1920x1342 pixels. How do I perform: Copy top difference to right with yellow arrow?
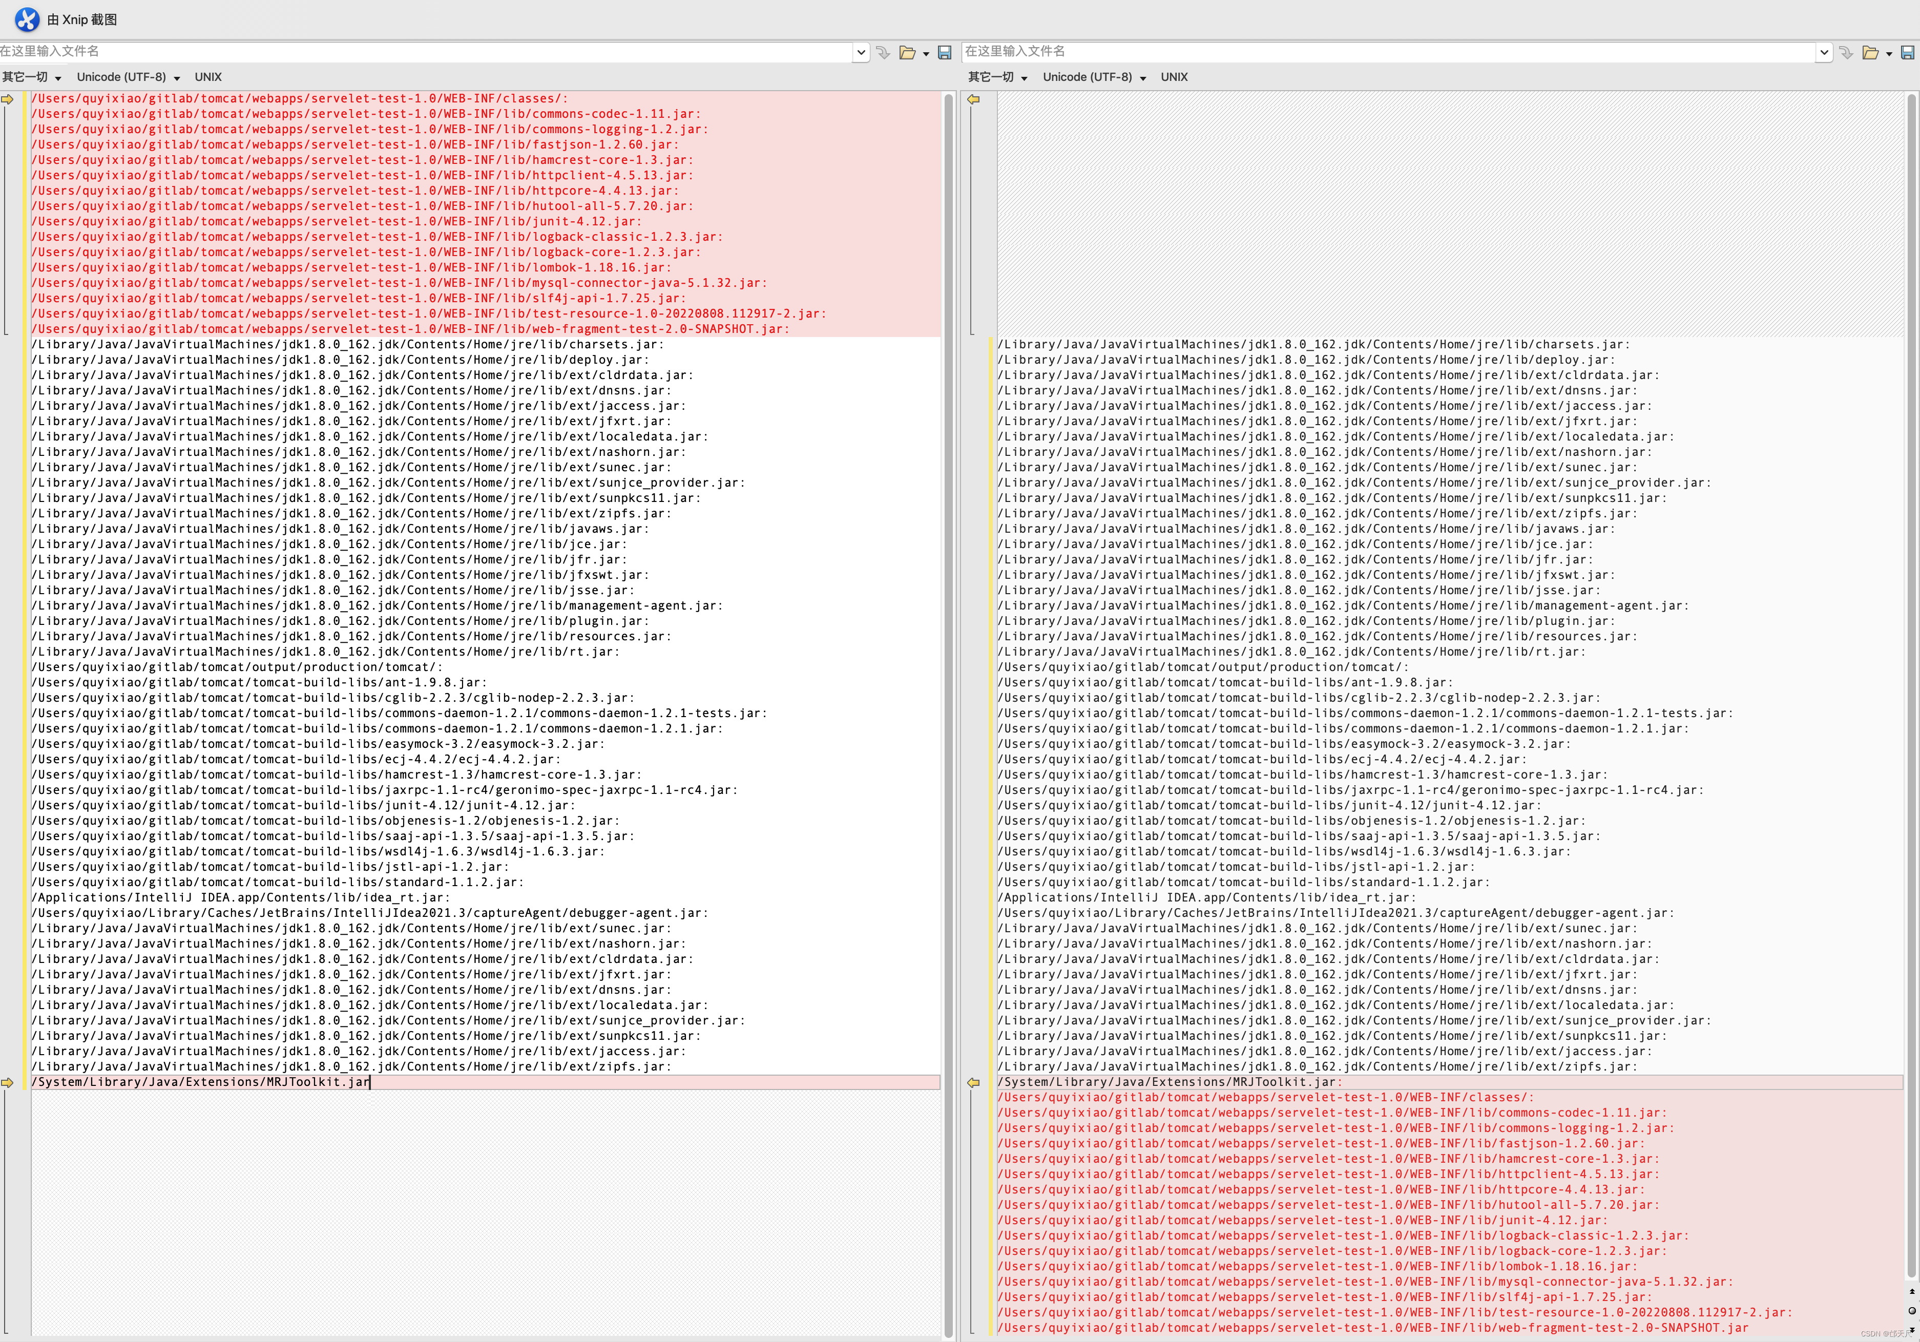[x=8, y=99]
